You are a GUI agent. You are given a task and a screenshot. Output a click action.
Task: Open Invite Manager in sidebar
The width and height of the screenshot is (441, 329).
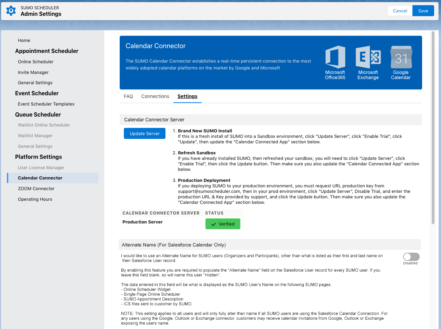click(33, 72)
